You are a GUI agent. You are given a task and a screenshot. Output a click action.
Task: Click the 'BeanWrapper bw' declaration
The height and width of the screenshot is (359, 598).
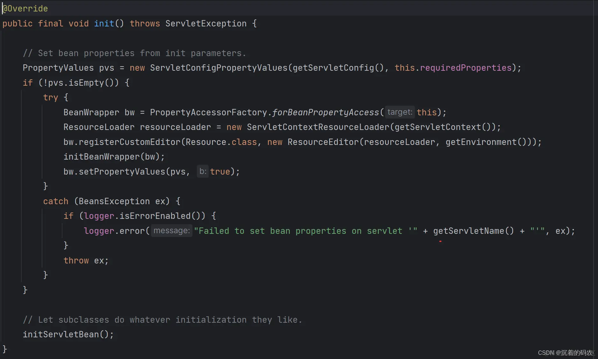point(99,112)
